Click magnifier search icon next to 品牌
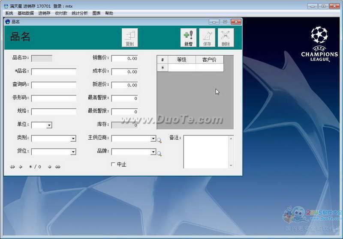The height and width of the screenshot is (239, 343). point(159,154)
